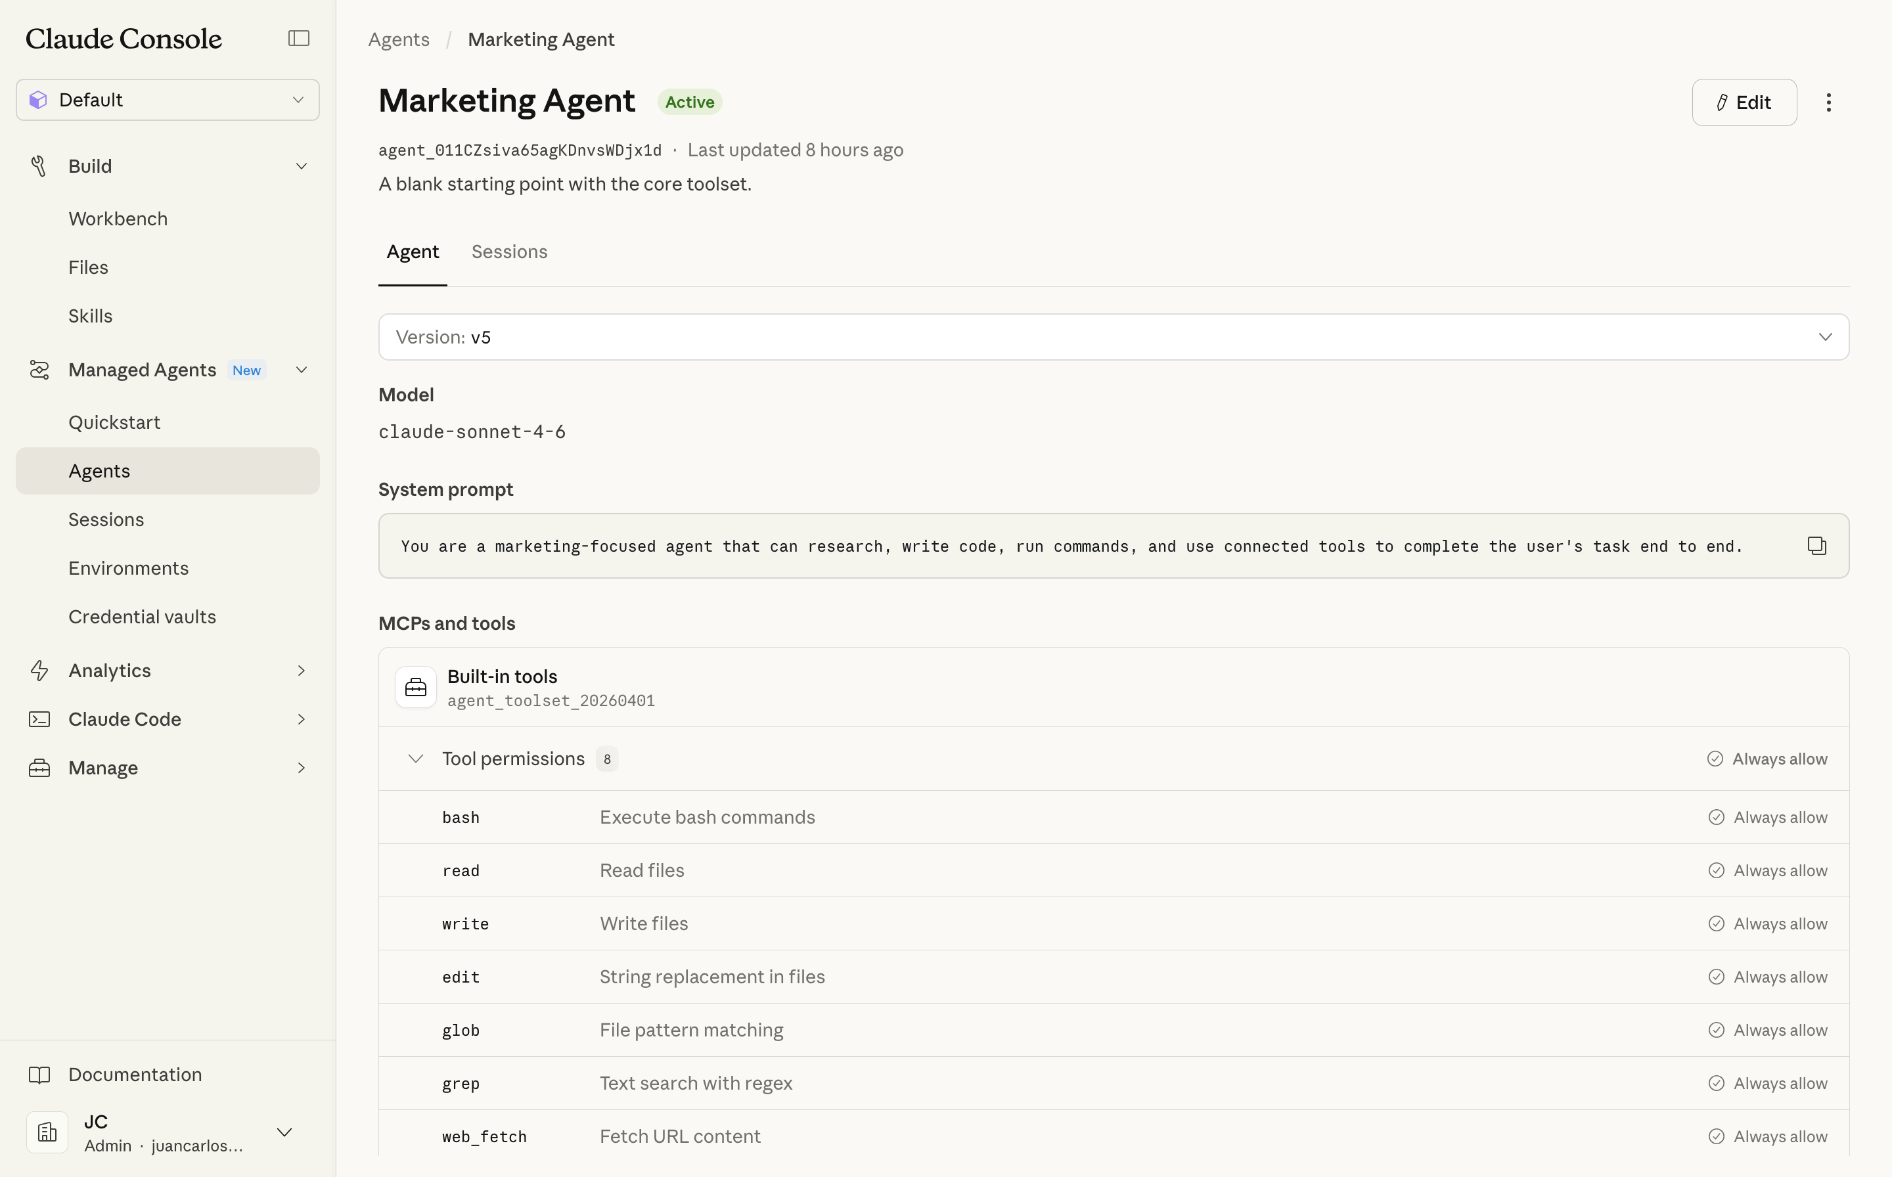Viewport: 1892px width, 1177px height.
Task: Click the Built-in tools toolbox icon
Action: tap(416, 686)
